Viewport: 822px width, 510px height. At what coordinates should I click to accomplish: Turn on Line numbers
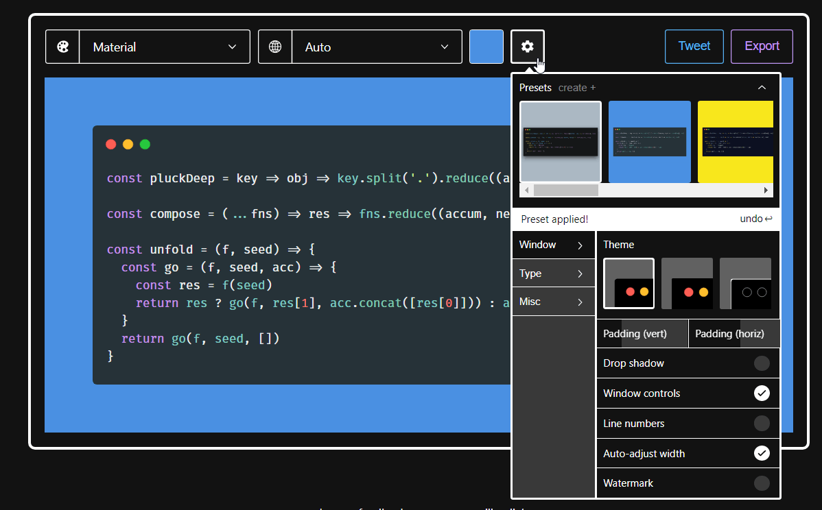[762, 423]
